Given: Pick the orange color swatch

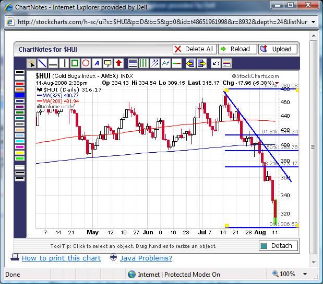Looking at the screenshot, I should [x=20, y=89].
